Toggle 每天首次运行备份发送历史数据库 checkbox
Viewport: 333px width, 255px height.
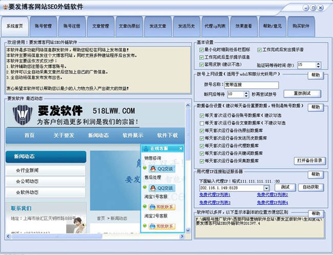[x=202, y=138]
